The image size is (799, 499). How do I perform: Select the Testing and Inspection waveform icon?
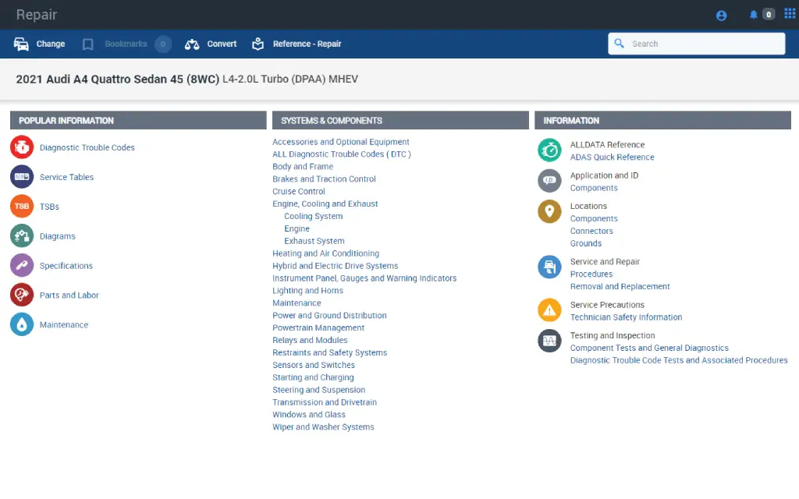tap(549, 341)
